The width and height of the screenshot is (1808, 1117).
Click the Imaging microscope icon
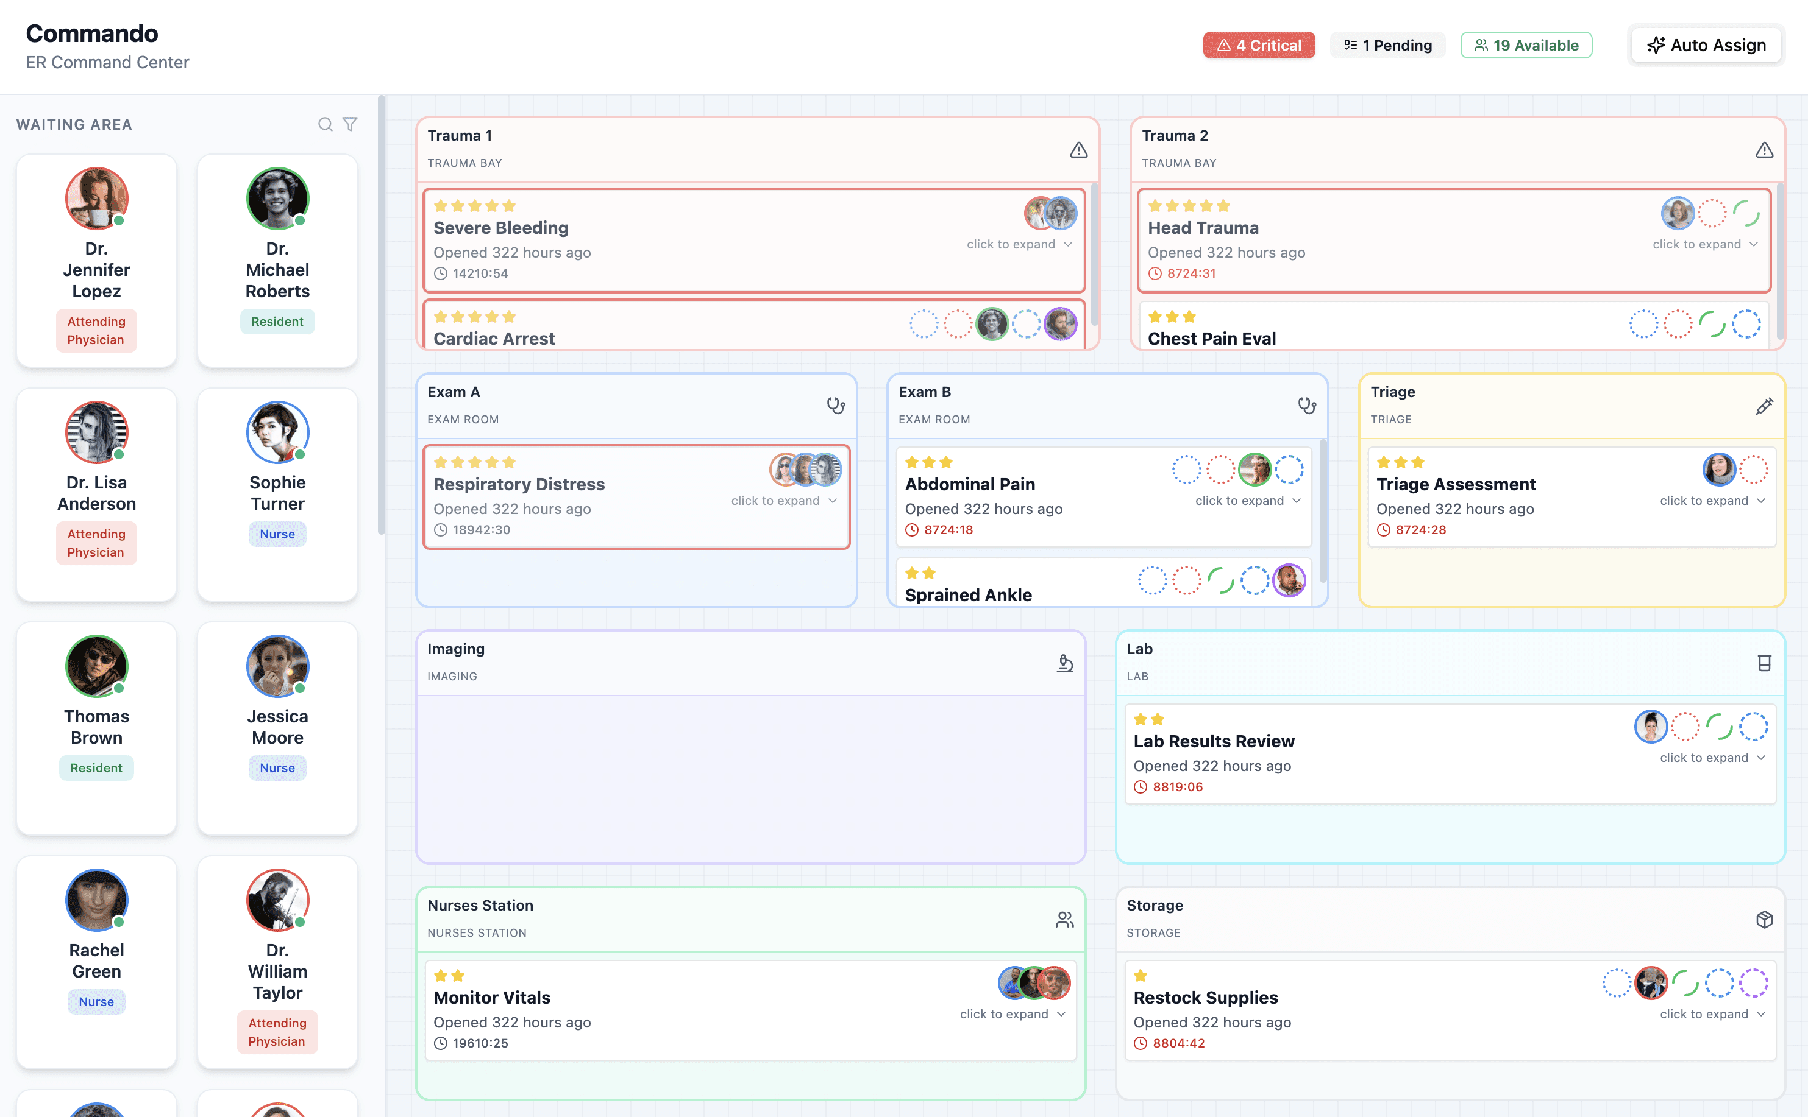[1064, 663]
